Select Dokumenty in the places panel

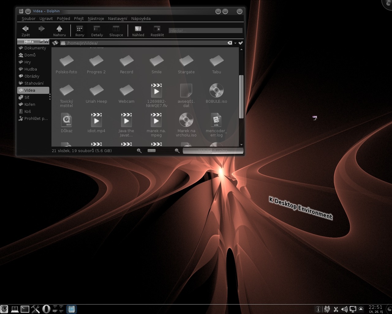(33, 48)
